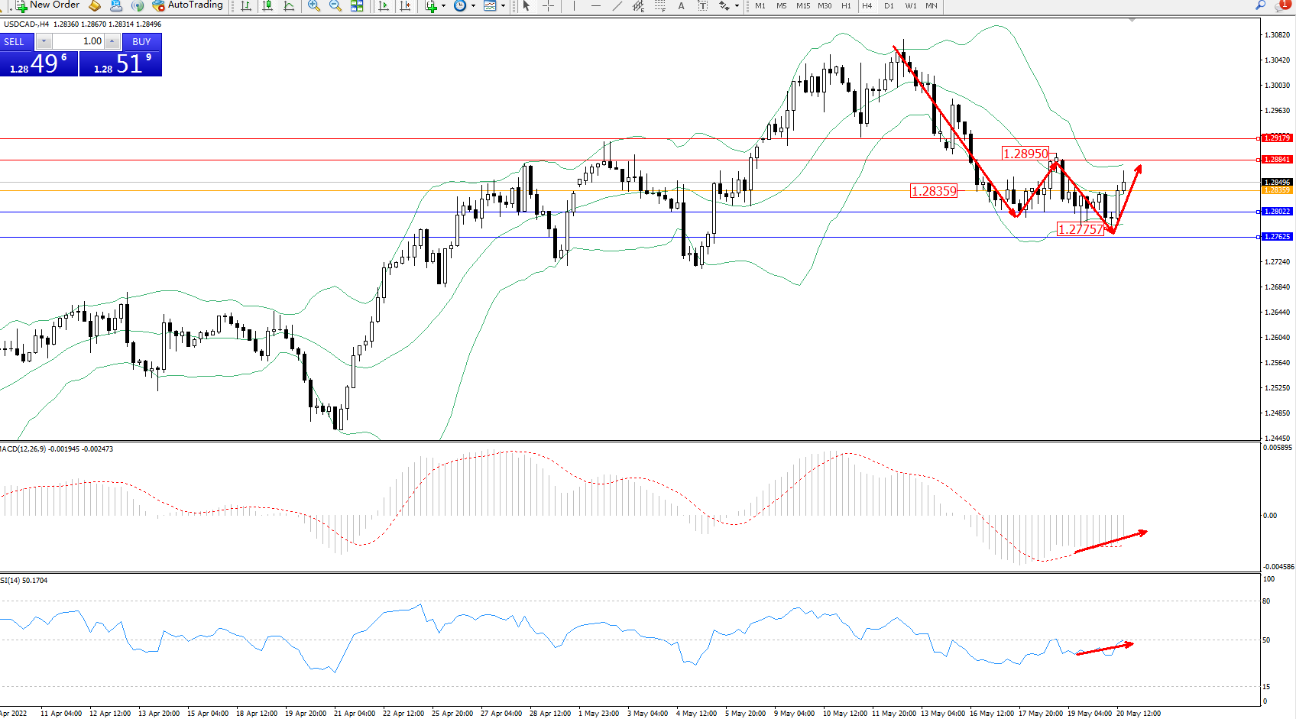The image size is (1296, 719).
Task: Click the Zoom Out magnifier icon
Action: (335, 6)
